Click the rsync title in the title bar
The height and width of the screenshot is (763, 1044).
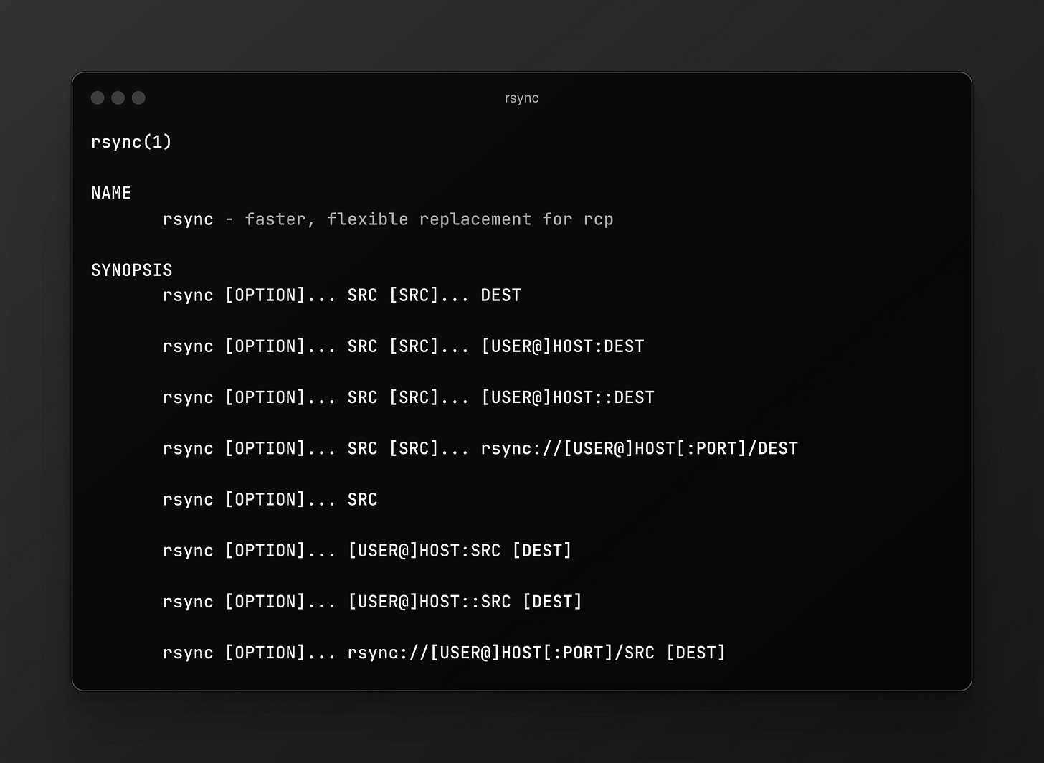coord(521,98)
